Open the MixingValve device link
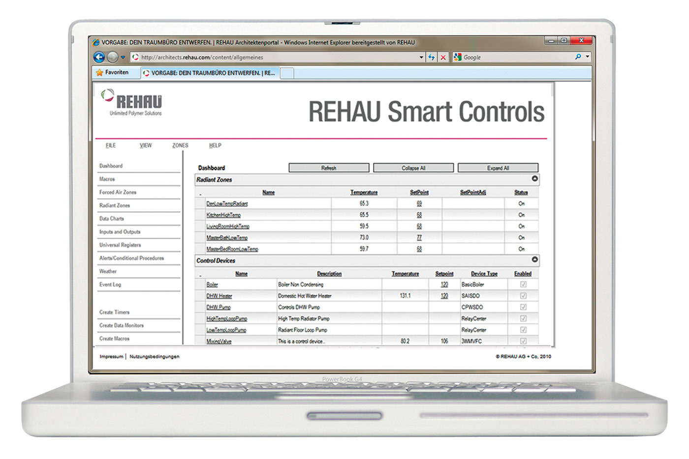The height and width of the screenshot is (459, 689). pos(219,342)
